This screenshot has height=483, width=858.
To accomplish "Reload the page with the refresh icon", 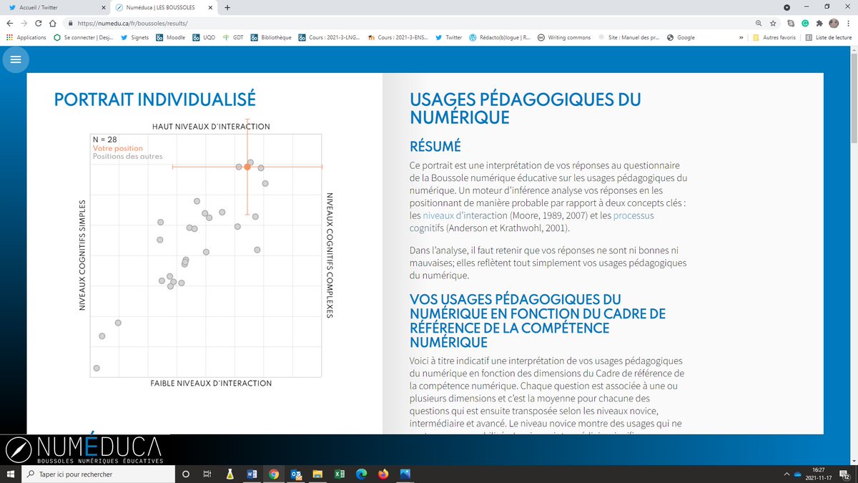I will pyautogui.click(x=39, y=23).
